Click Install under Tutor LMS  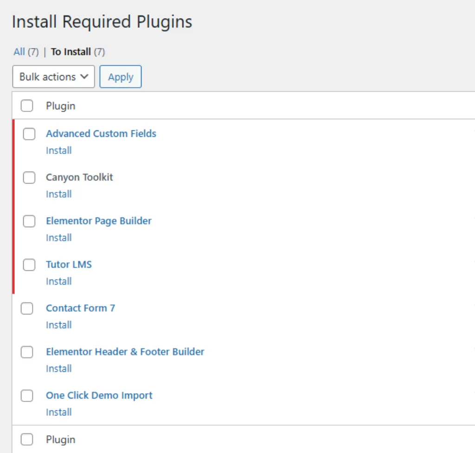point(58,281)
